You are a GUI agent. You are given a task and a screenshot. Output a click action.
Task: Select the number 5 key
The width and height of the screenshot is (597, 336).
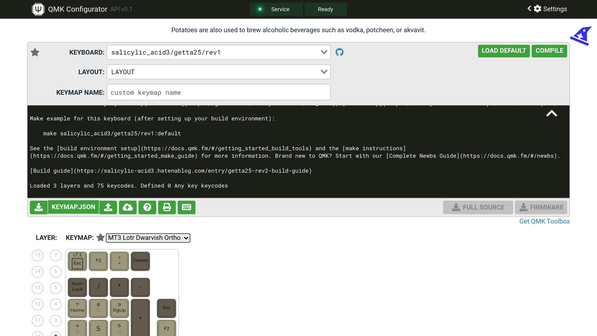pyautogui.click(x=98, y=328)
